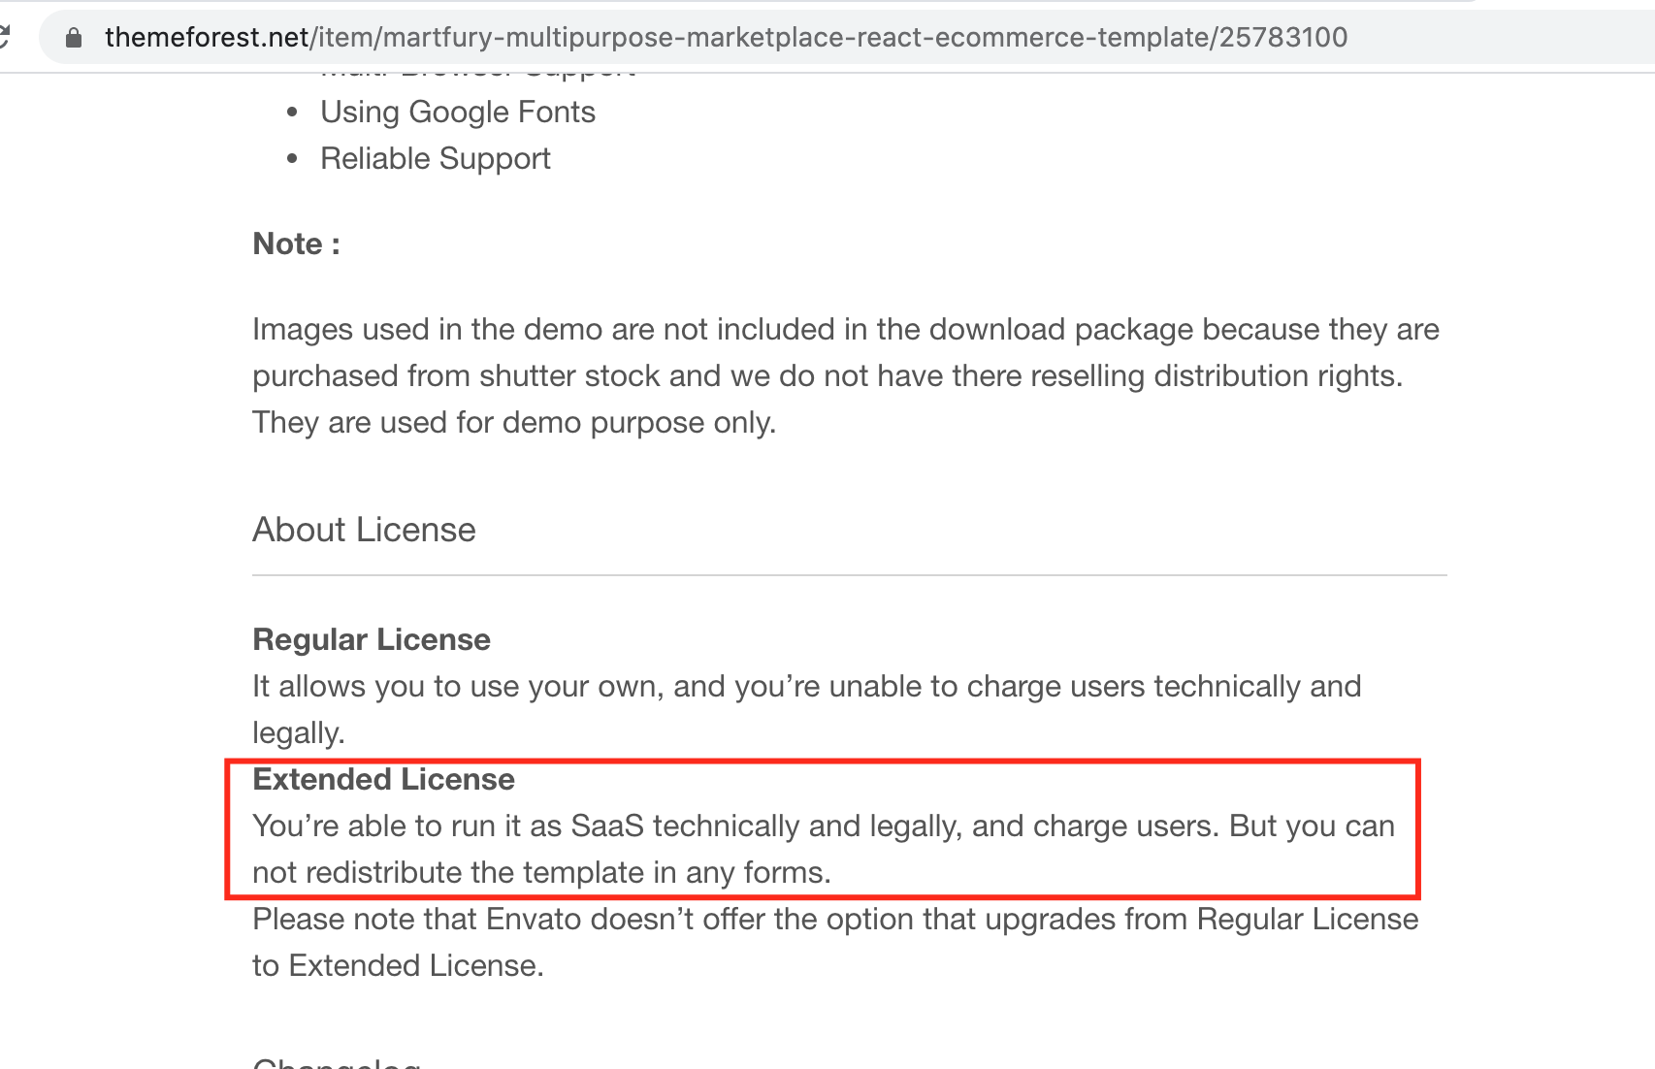Click the "About License" section heading
The width and height of the screenshot is (1655, 1069).
point(364,530)
